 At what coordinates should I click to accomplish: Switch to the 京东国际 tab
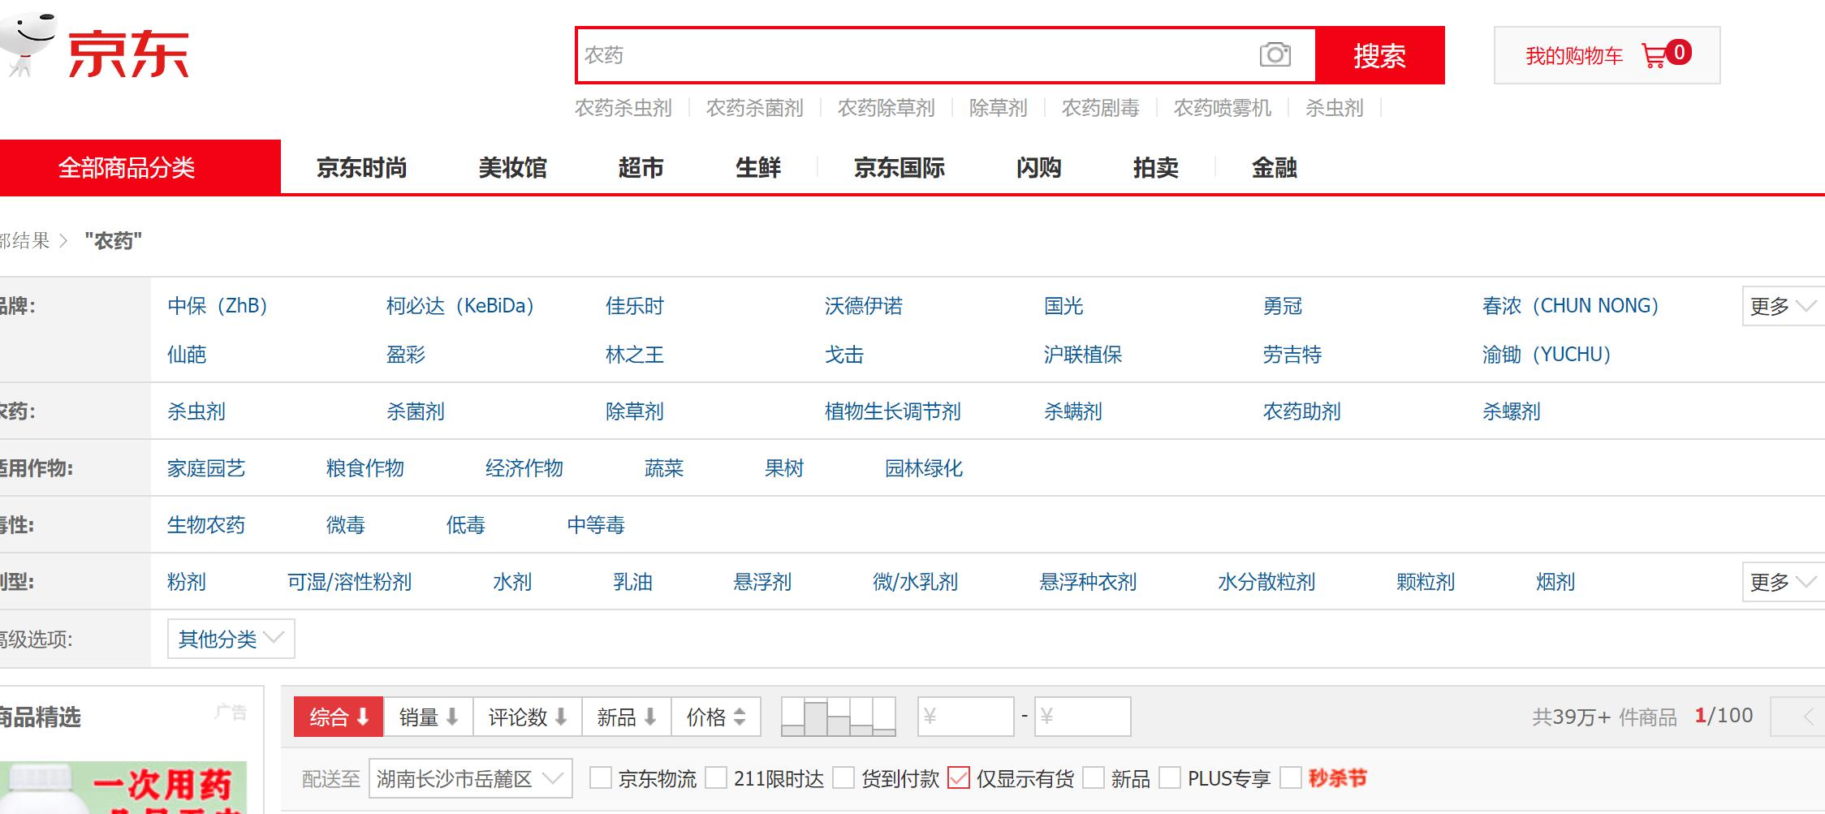898,168
